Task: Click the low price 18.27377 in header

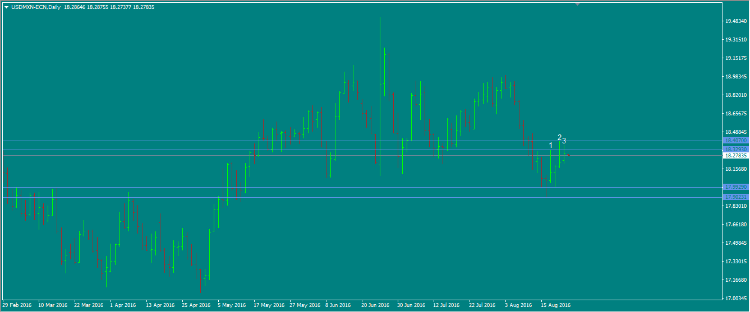Action: (x=121, y=7)
